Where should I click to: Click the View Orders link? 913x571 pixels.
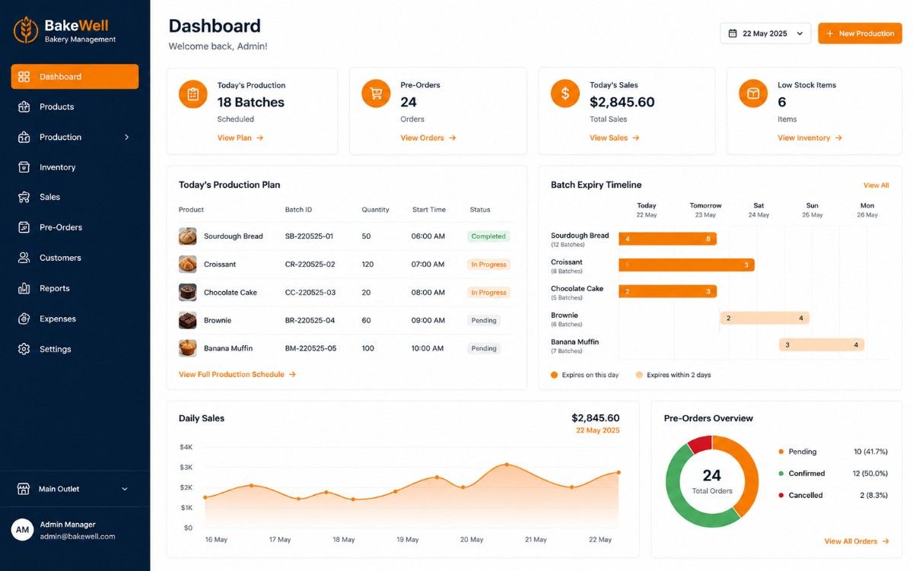[x=428, y=138]
